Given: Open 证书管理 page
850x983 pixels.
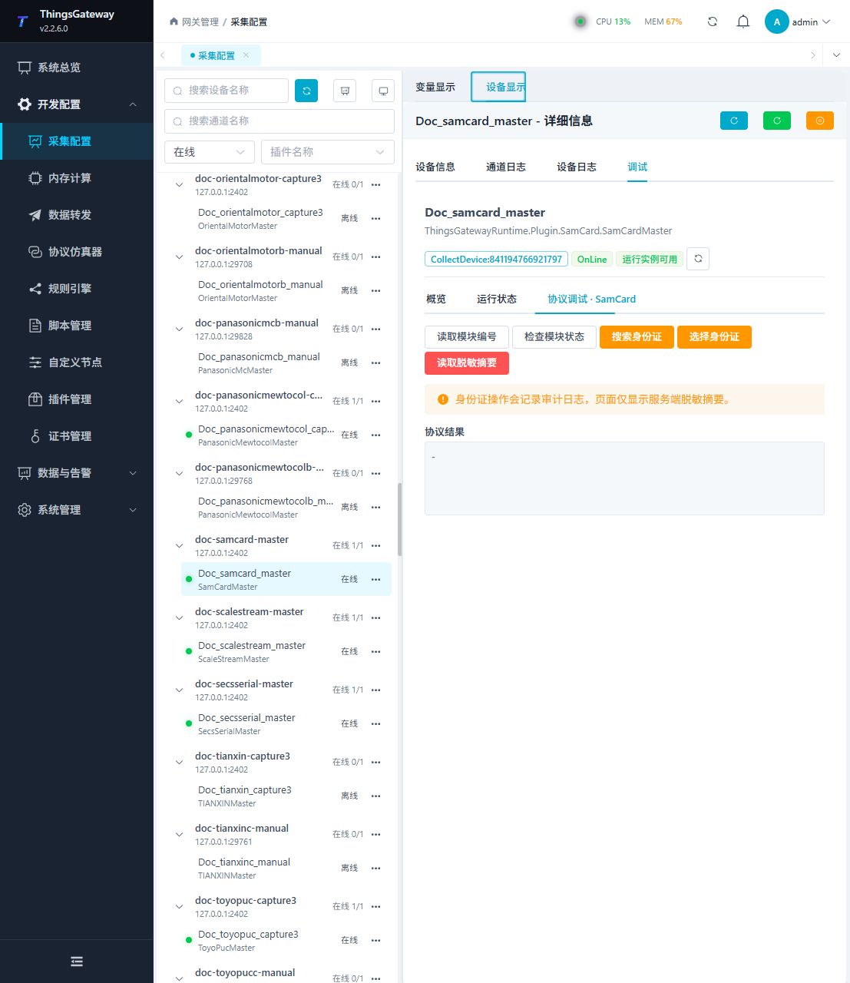Looking at the screenshot, I should (x=77, y=436).
